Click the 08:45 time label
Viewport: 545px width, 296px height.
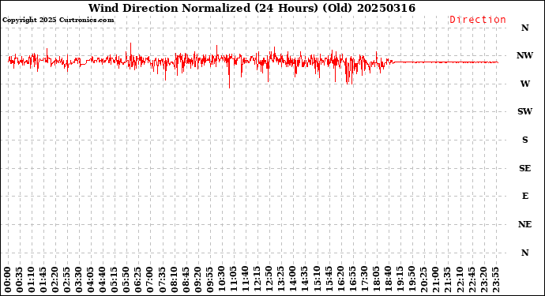186,279
